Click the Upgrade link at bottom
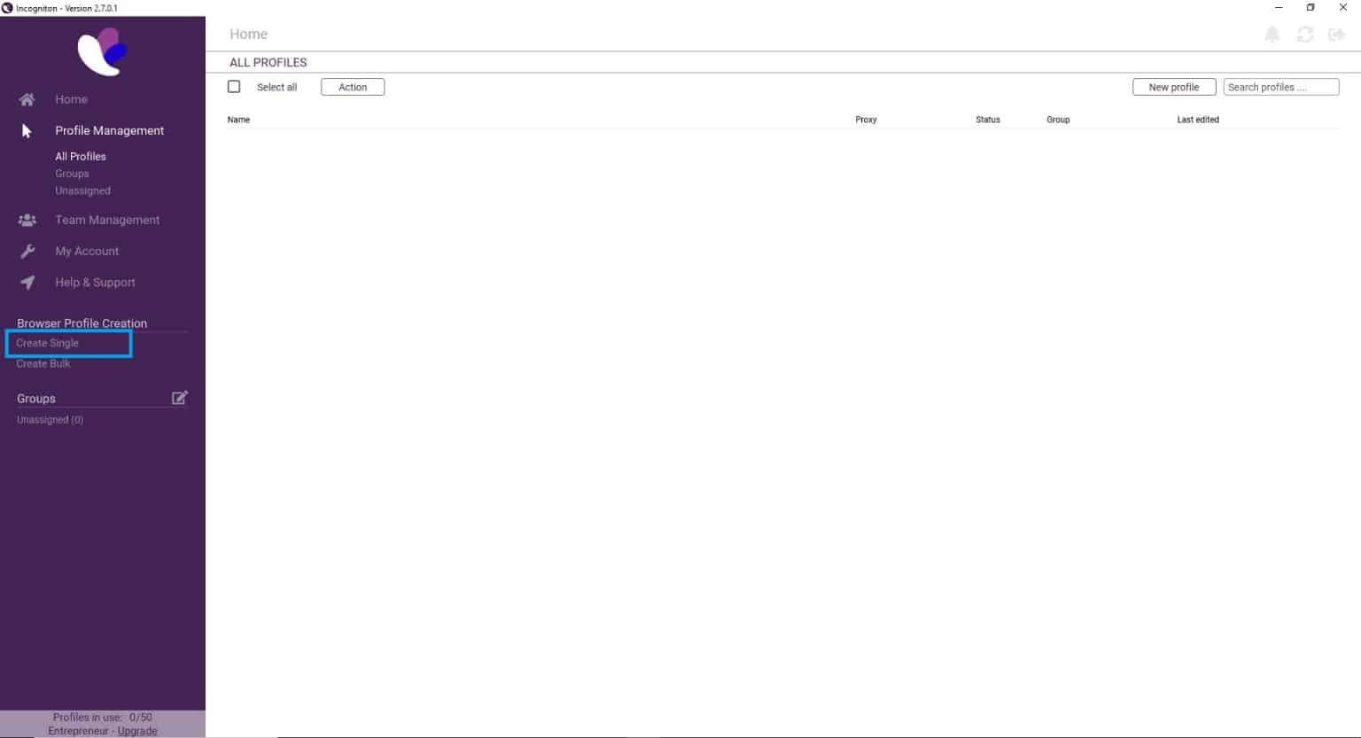1361x738 pixels. pos(137,730)
